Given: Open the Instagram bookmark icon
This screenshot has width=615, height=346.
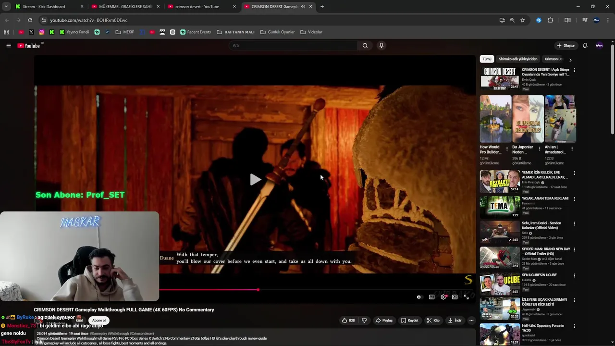Looking at the screenshot, I should click(42, 32).
